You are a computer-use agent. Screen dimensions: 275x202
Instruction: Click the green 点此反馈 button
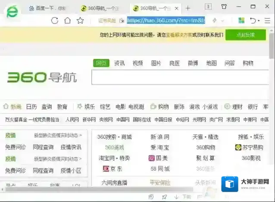(x=246, y=35)
